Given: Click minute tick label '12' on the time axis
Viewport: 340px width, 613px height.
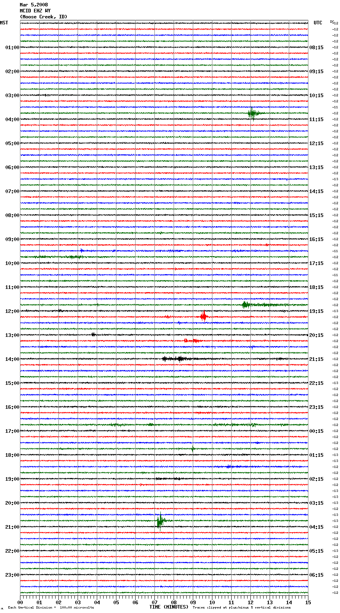Looking at the screenshot, I should 251,602.
